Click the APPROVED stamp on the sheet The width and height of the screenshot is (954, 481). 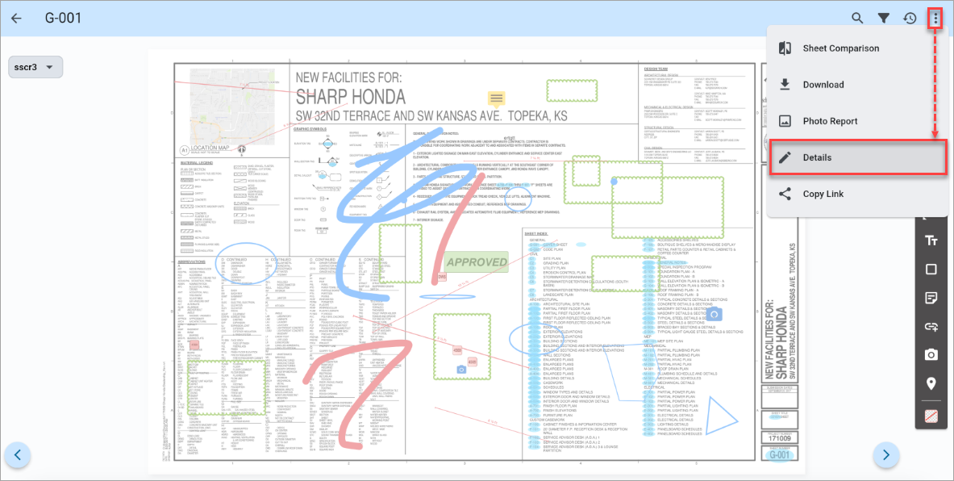477,262
